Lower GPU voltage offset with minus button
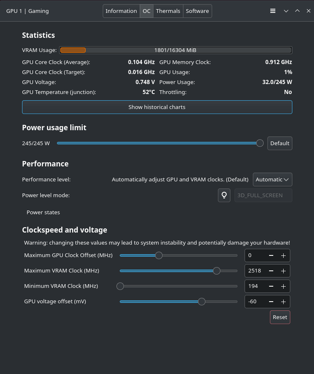 pos(271,302)
